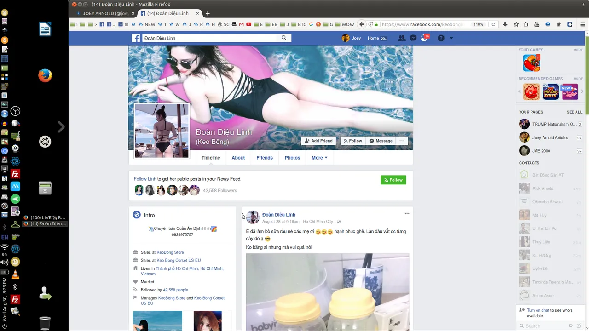Open account settings dropdown arrow in header
This screenshot has width=589, height=331.
click(451, 38)
